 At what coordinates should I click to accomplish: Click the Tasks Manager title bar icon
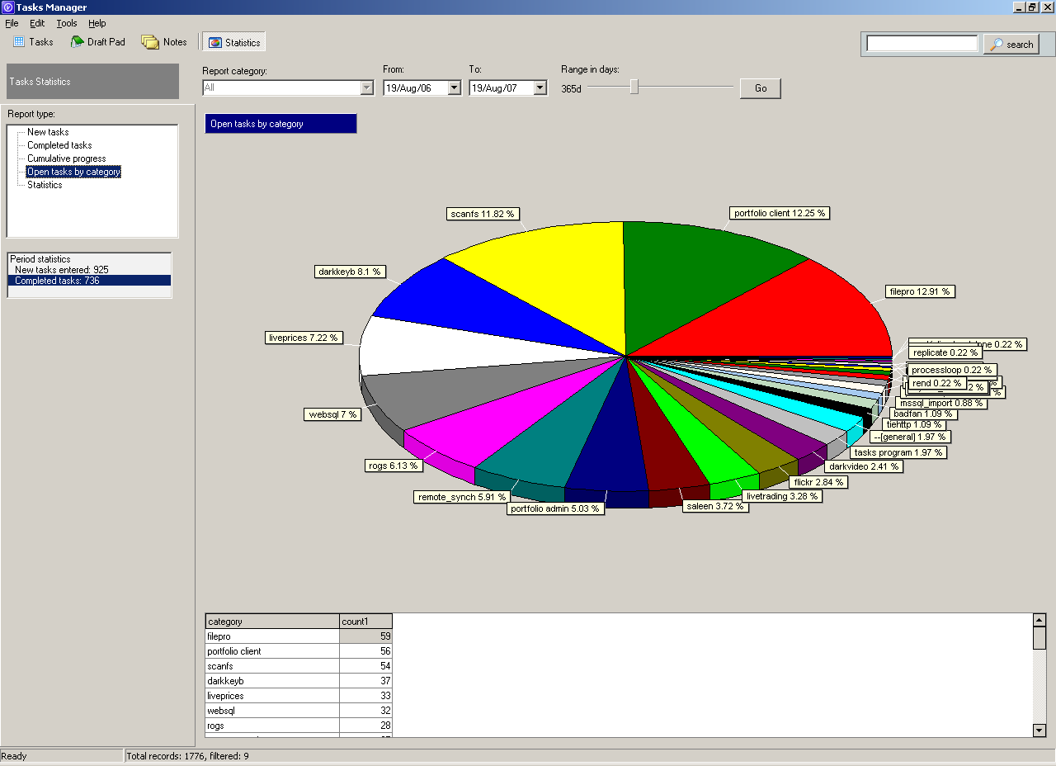pyautogui.click(x=7, y=7)
